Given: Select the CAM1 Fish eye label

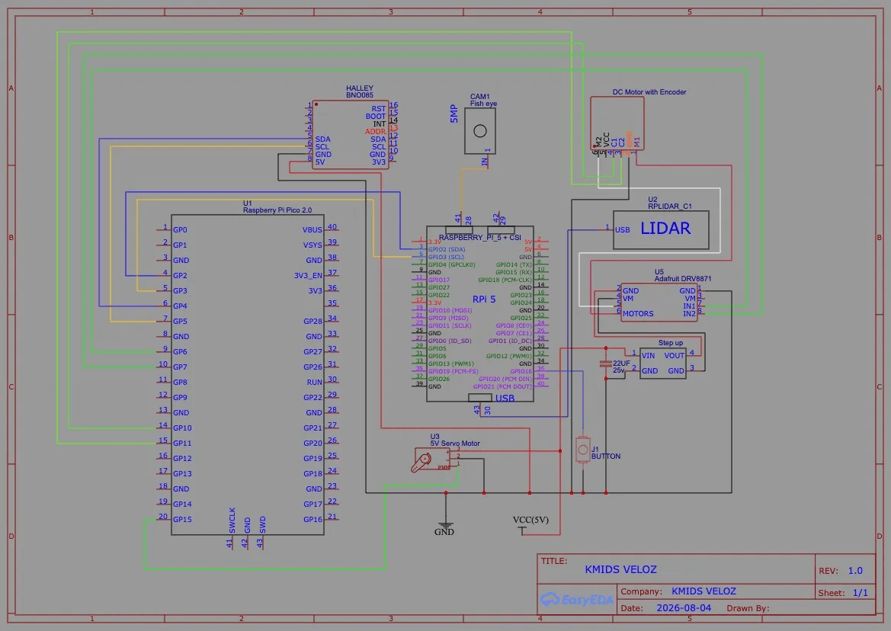Looking at the screenshot, I should tap(483, 100).
